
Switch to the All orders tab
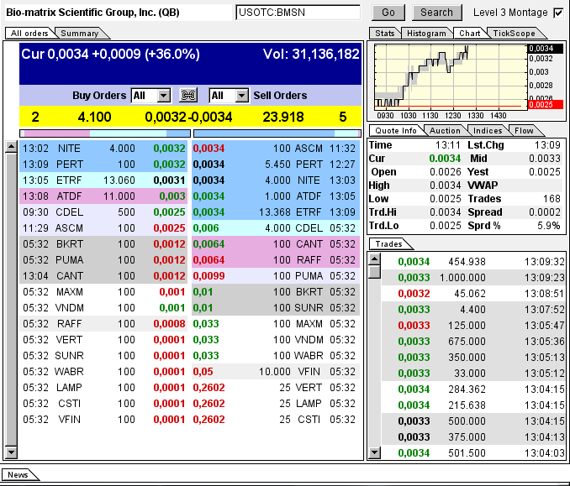29,33
